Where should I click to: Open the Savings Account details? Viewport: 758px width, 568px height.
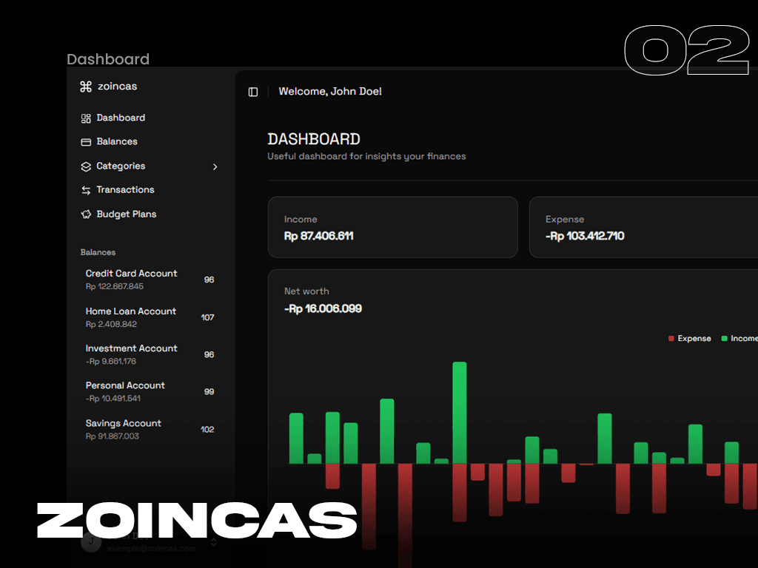pos(123,429)
